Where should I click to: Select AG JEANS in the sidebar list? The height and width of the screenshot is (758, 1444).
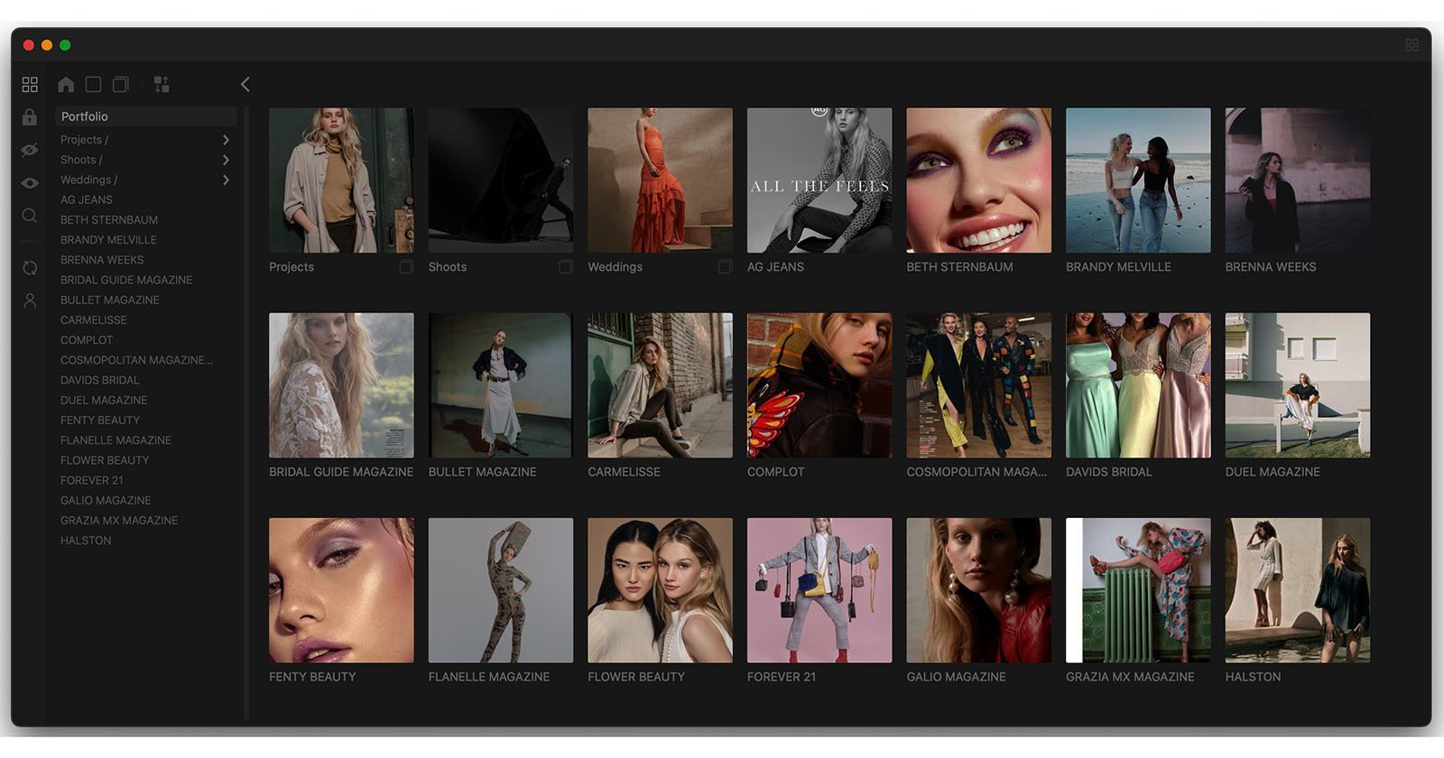(87, 199)
